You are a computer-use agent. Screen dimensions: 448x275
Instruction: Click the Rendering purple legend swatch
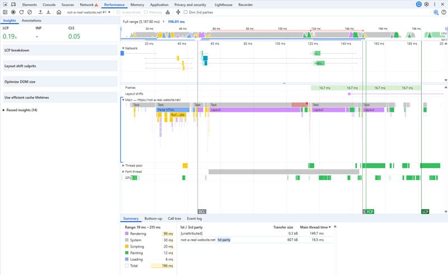click(x=127, y=234)
